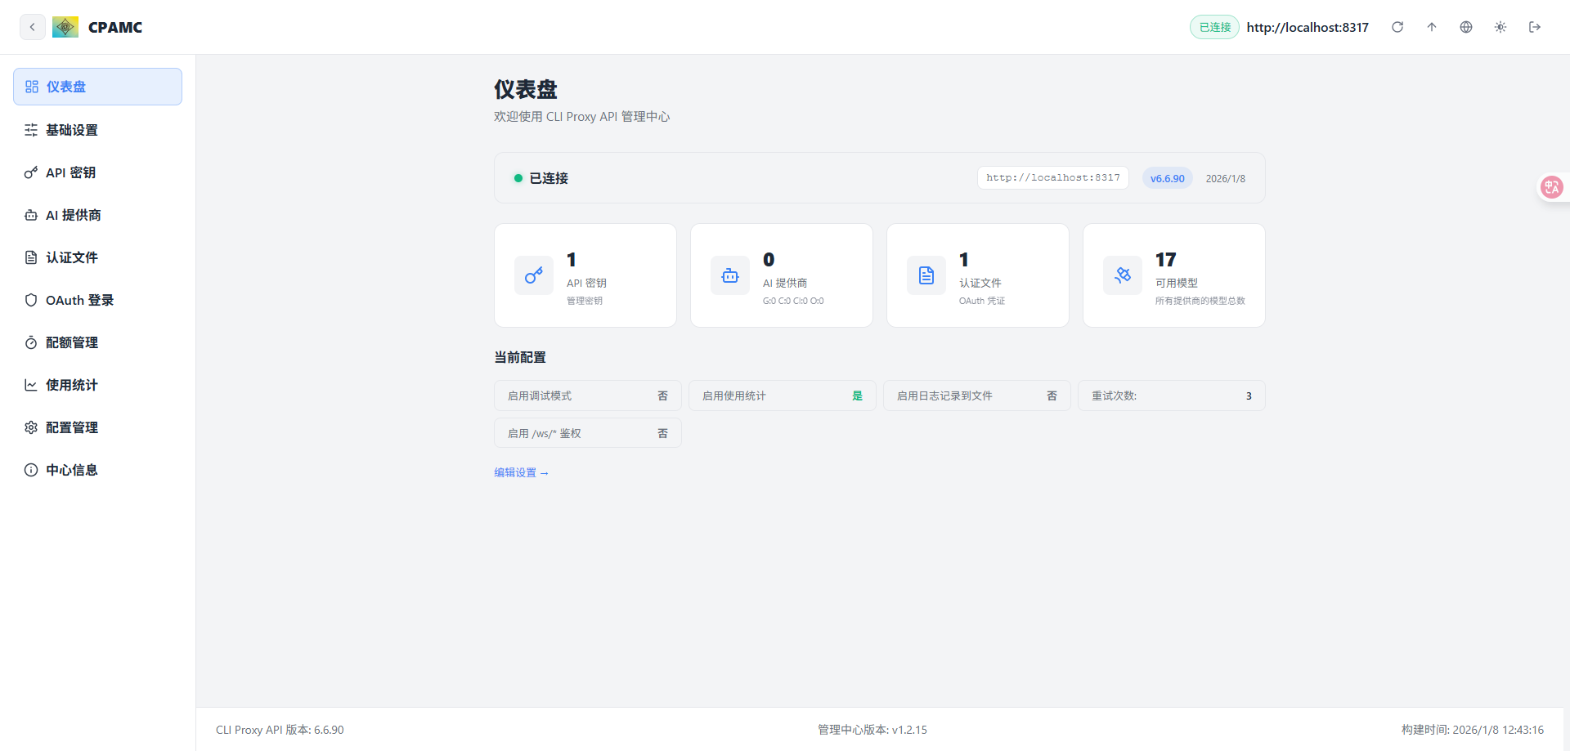Open the 可用模型 card showing 17

(1174, 275)
